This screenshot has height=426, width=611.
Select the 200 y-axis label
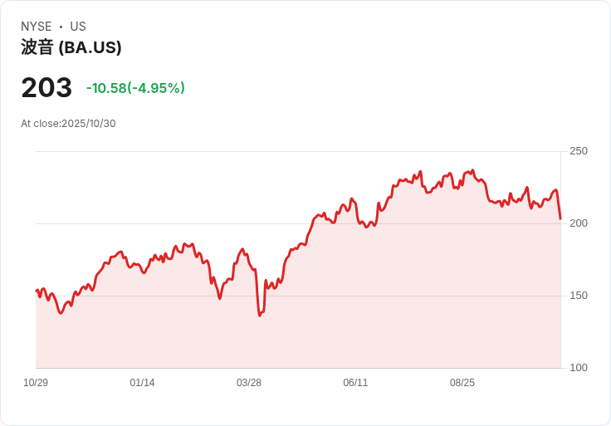click(x=578, y=223)
